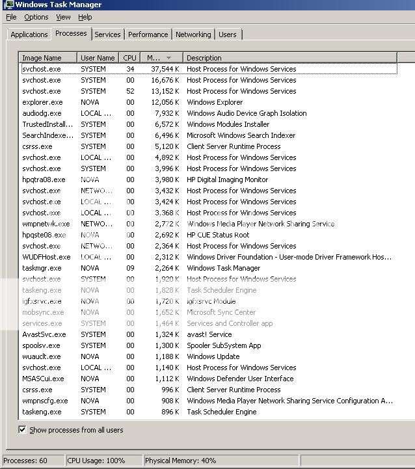Select svchost.exe with CPU 52
Screen dimensions: 415x469
coord(209,91)
